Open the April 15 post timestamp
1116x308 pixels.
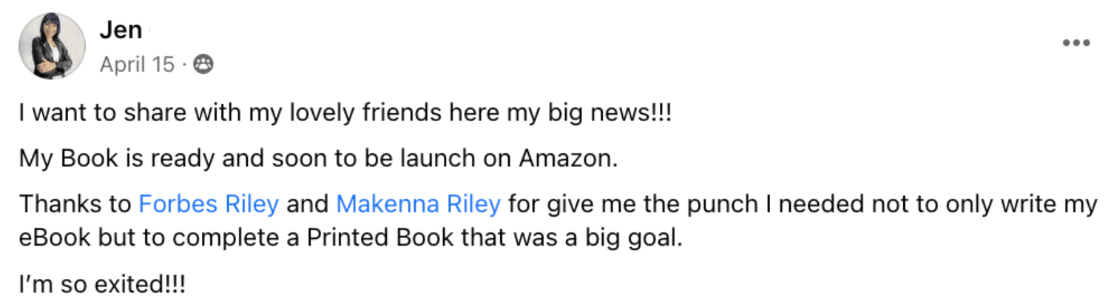pyautogui.click(x=137, y=64)
